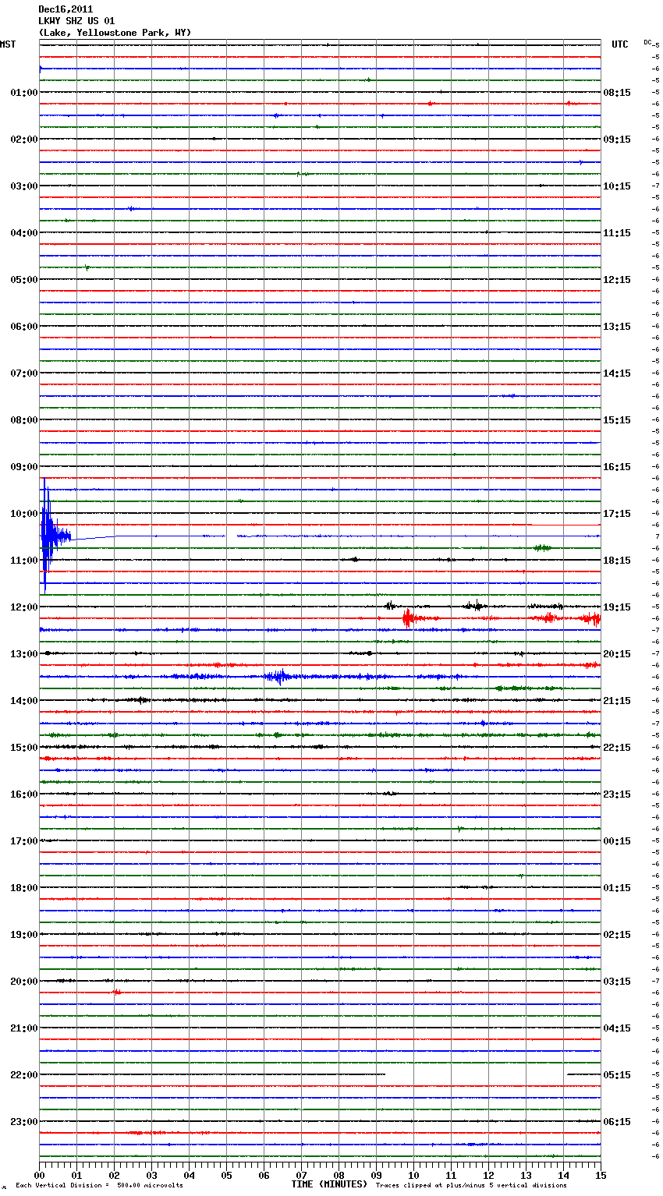Click the UTC timezone label
The width and height of the screenshot is (663, 1196).
click(620, 44)
